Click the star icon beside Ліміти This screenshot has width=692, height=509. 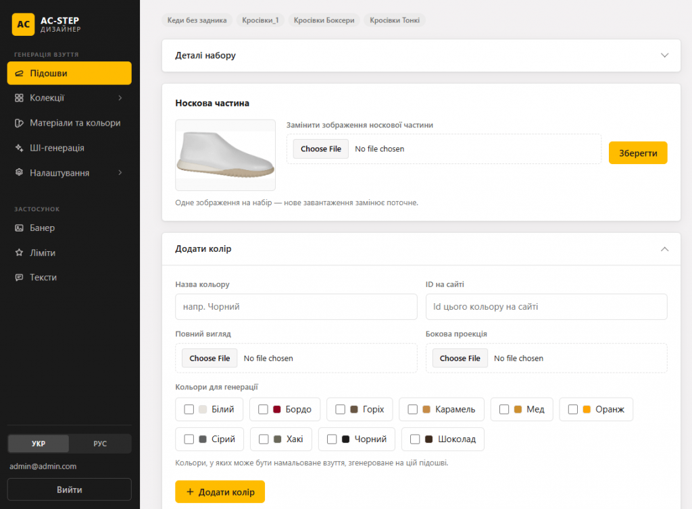pyautogui.click(x=19, y=252)
